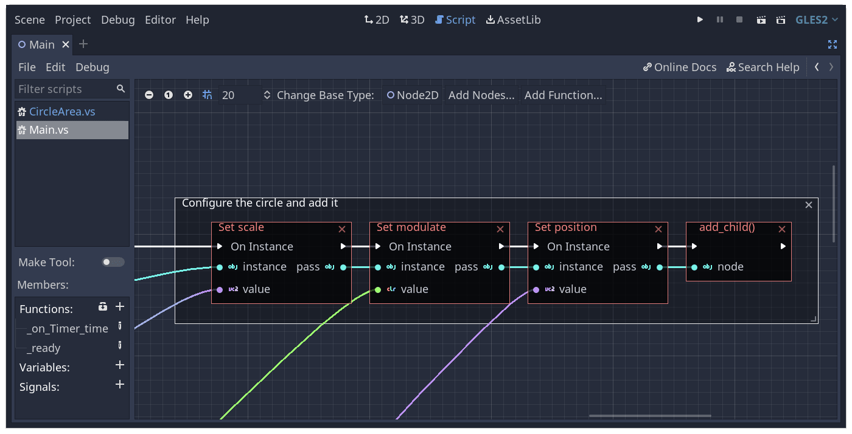Click the Add Nodes button
Viewport: 852px width, 434px height.
pos(481,95)
